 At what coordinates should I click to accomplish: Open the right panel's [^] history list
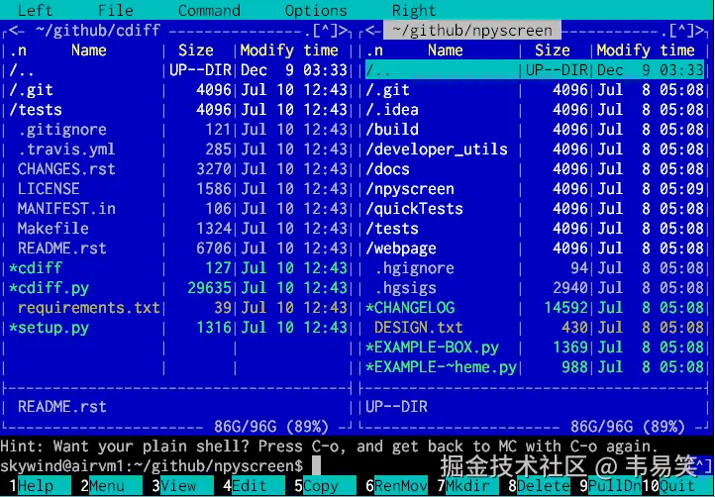(681, 31)
